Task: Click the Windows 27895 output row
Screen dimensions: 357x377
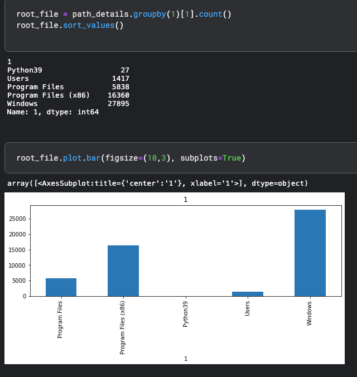Action: [68, 104]
